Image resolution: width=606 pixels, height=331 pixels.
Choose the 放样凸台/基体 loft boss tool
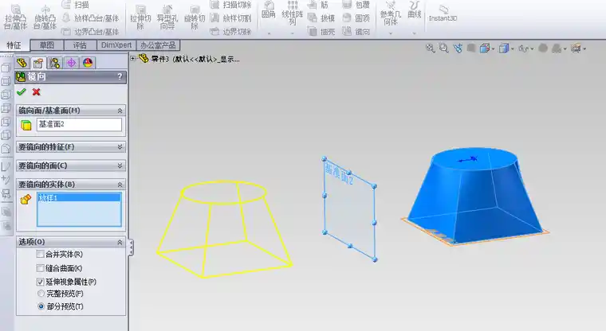91,18
